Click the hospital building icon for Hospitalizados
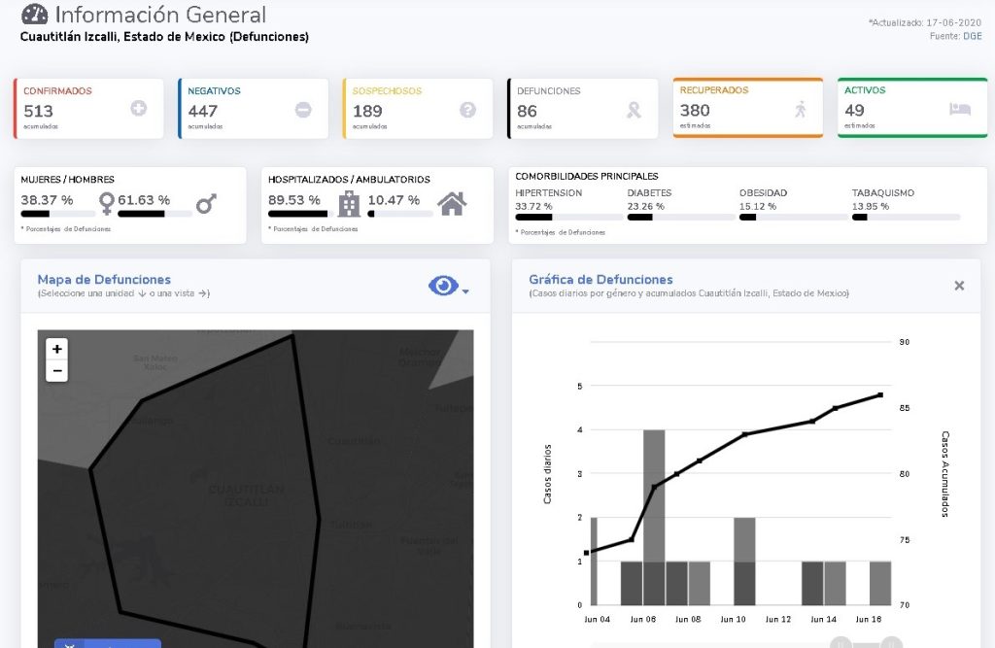Screen dimensions: 995x648 [349, 203]
